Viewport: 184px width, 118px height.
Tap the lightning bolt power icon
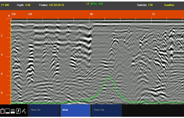pos(18,111)
